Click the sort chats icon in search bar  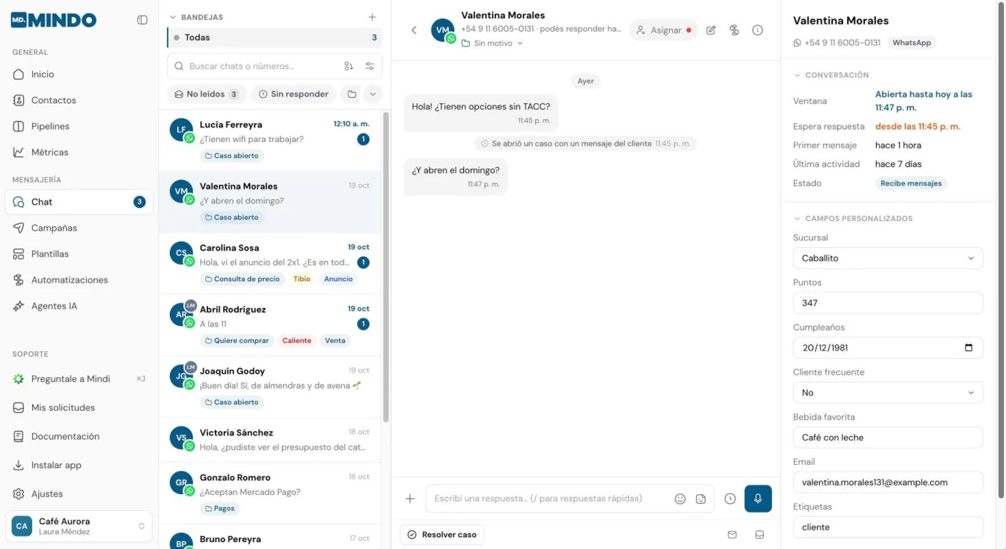click(349, 66)
